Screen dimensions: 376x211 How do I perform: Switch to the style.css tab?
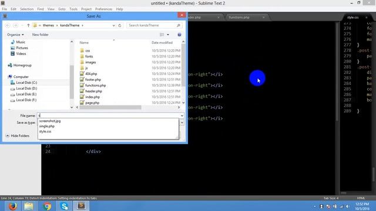click(x=352, y=18)
